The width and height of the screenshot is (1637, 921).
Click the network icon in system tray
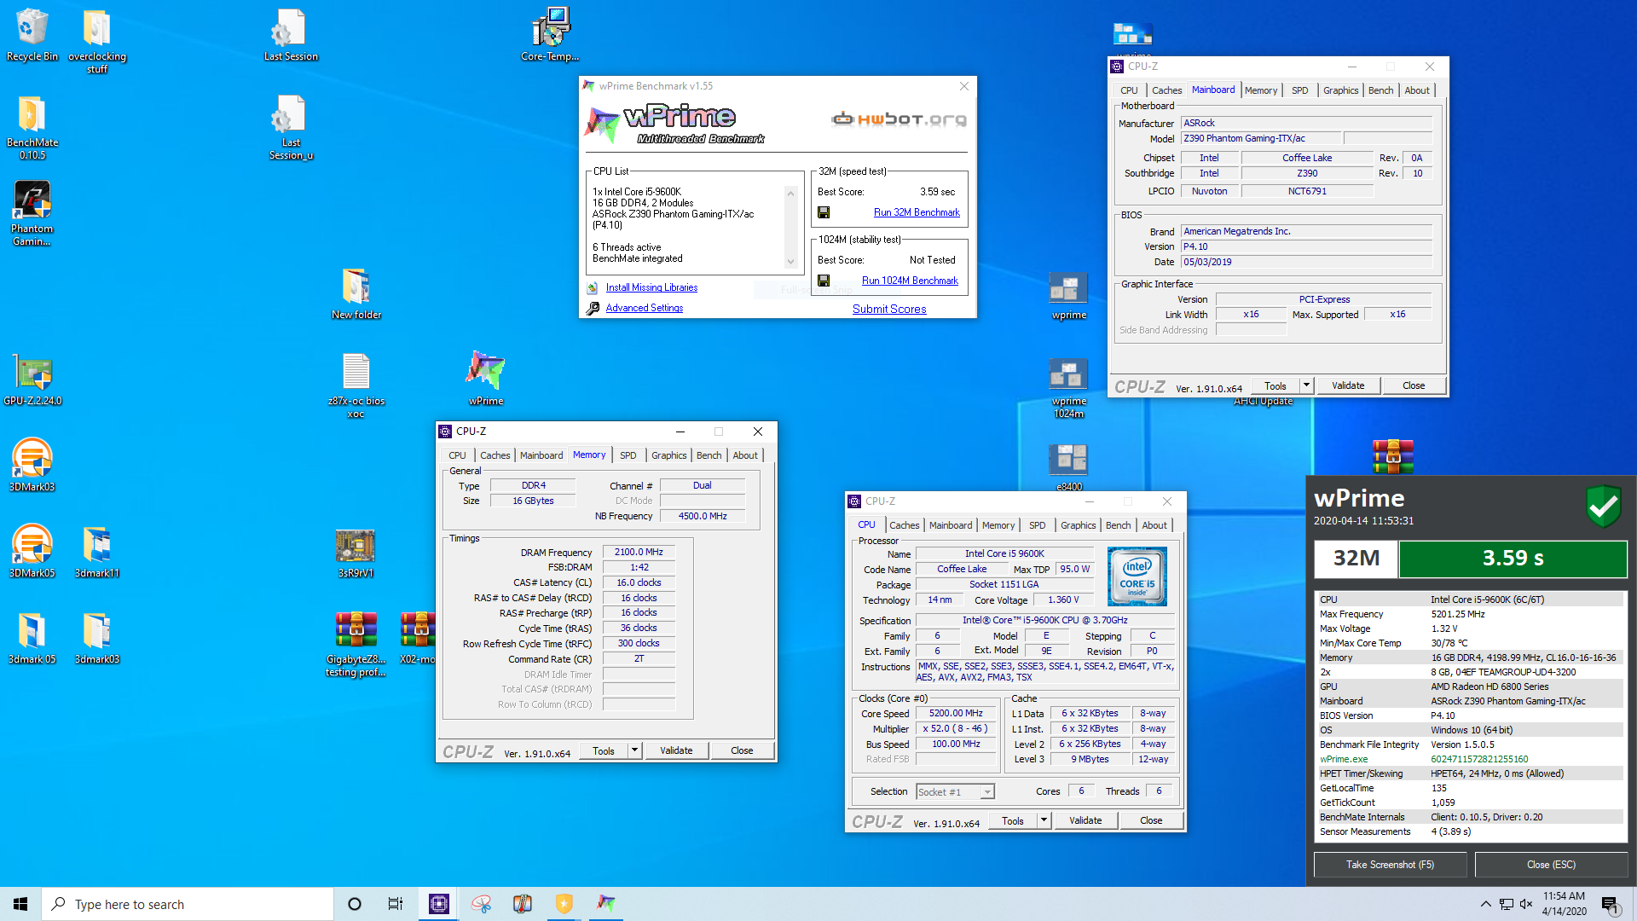point(1506,904)
